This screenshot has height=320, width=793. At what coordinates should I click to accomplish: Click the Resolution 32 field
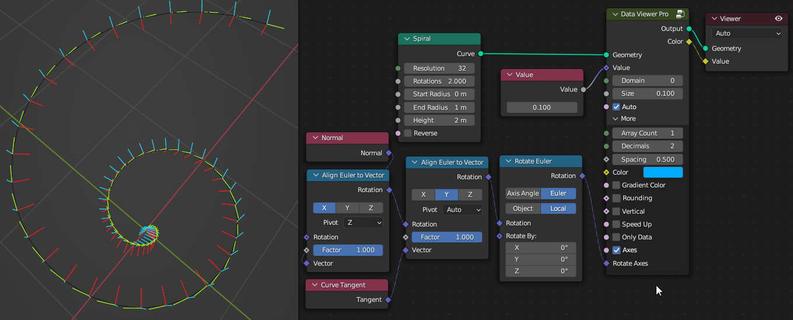point(439,68)
